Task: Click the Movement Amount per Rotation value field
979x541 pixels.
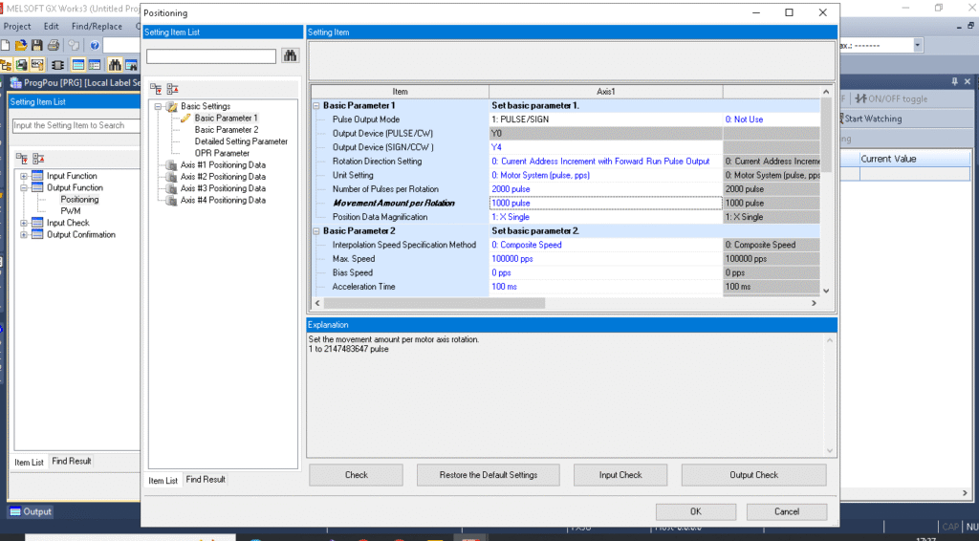Action: coord(605,204)
